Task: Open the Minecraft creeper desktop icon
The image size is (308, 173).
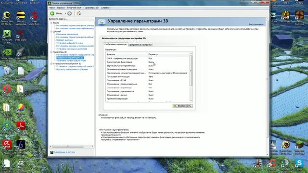Action: click(x=7, y=34)
